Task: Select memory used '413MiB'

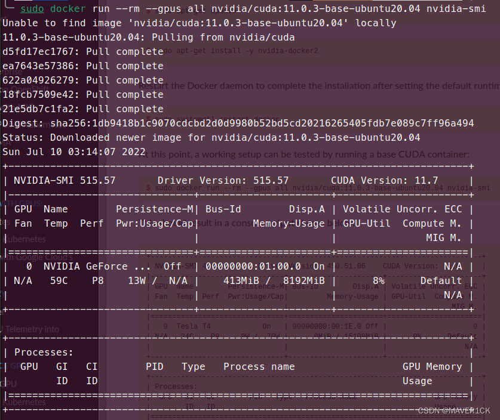Action: coord(241,281)
